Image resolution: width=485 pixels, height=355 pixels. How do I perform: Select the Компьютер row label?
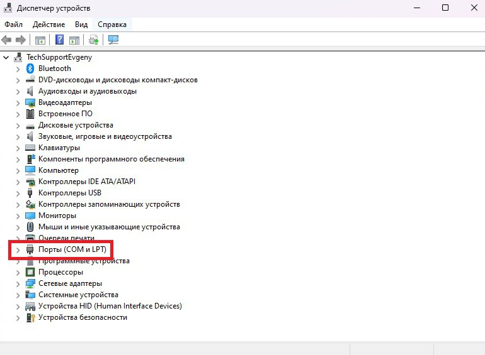tap(59, 170)
